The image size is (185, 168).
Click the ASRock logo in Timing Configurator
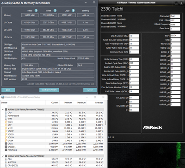[x=152, y=128]
